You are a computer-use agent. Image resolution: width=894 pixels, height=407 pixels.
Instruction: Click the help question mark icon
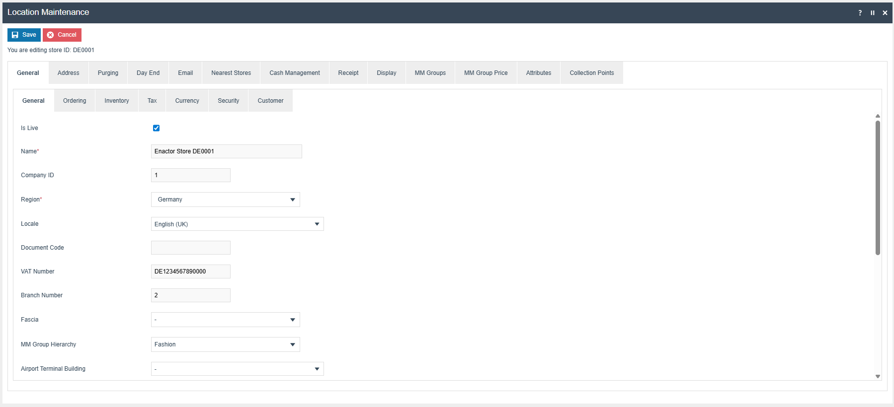(860, 13)
